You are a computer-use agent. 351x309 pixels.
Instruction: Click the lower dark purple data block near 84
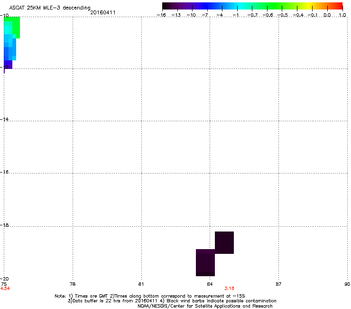tap(205, 262)
